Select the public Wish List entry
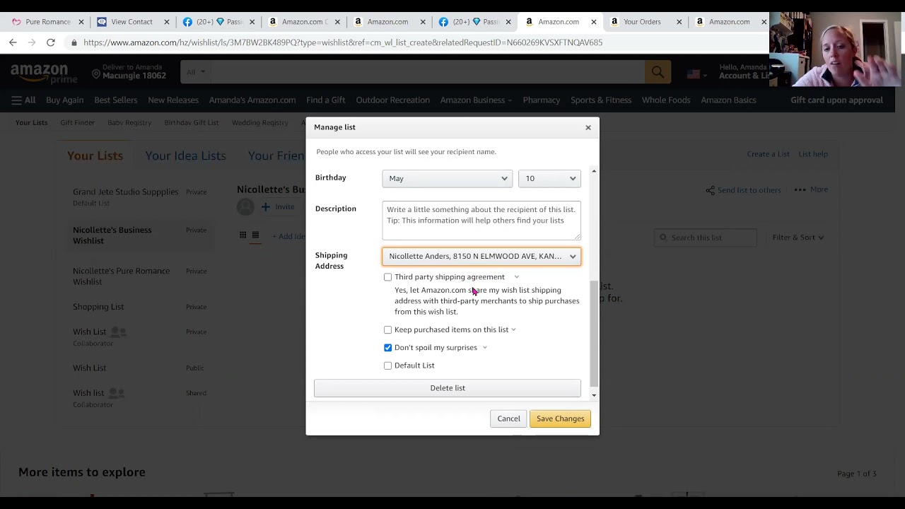 (x=89, y=368)
